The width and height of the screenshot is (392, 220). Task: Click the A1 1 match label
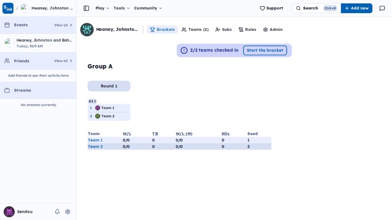point(92,101)
